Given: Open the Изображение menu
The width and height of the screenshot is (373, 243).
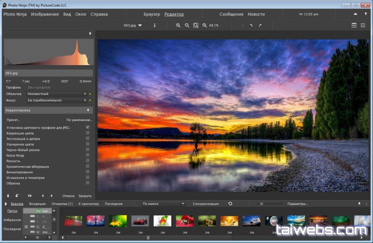Looking at the screenshot, I should click(45, 14).
